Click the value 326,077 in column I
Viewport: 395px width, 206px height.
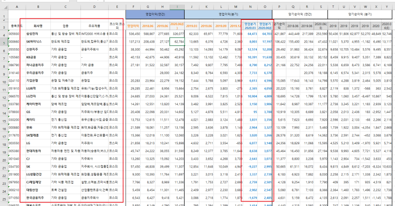tap(178, 34)
